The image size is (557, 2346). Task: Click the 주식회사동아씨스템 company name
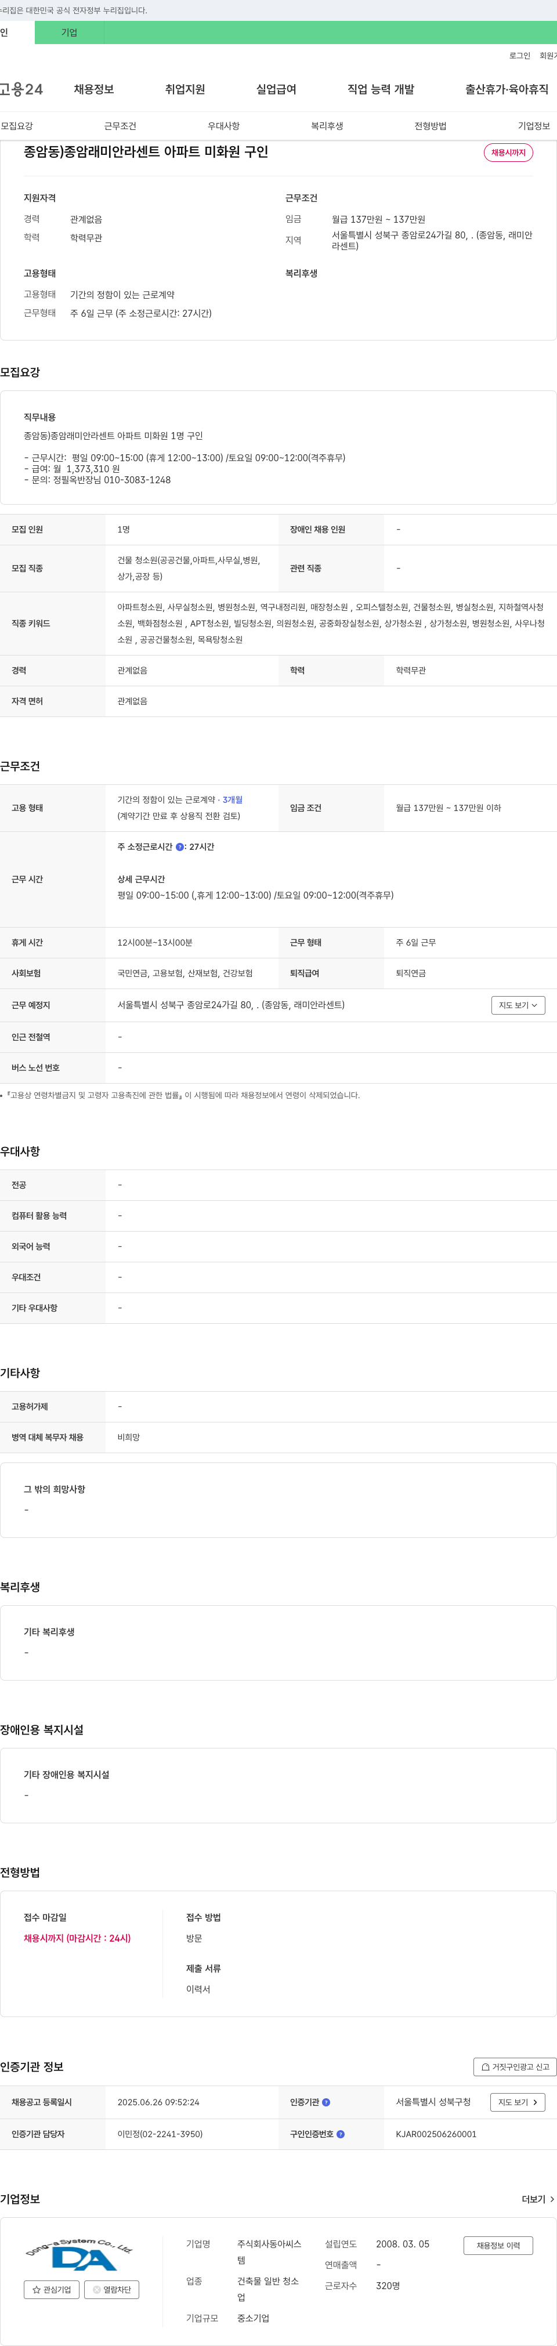click(269, 2252)
